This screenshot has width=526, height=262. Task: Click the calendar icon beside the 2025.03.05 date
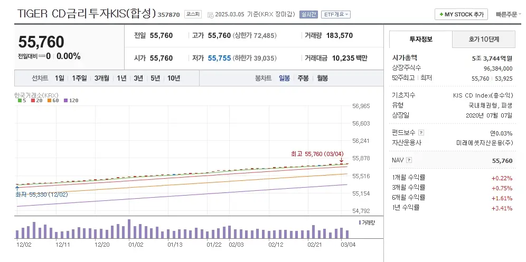click(210, 15)
